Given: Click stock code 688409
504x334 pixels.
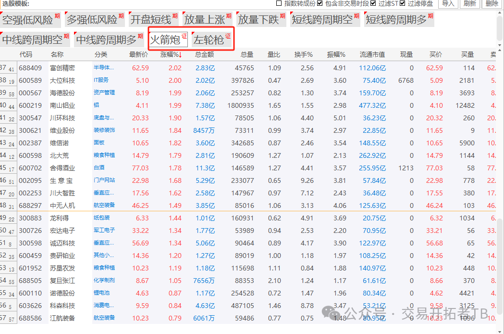Looking at the screenshot, I should point(30,68).
